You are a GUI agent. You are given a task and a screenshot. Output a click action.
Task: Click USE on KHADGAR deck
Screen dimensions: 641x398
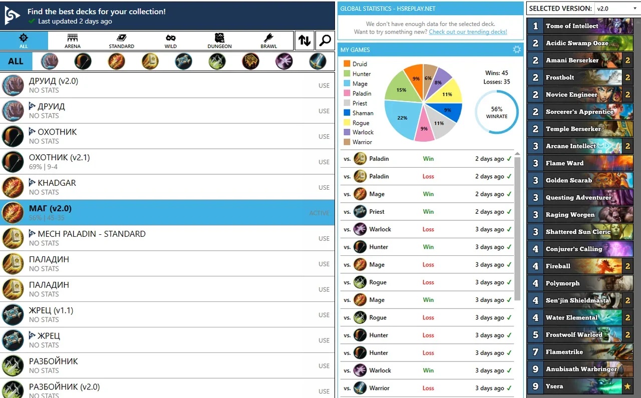pyautogui.click(x=324, y=188)
